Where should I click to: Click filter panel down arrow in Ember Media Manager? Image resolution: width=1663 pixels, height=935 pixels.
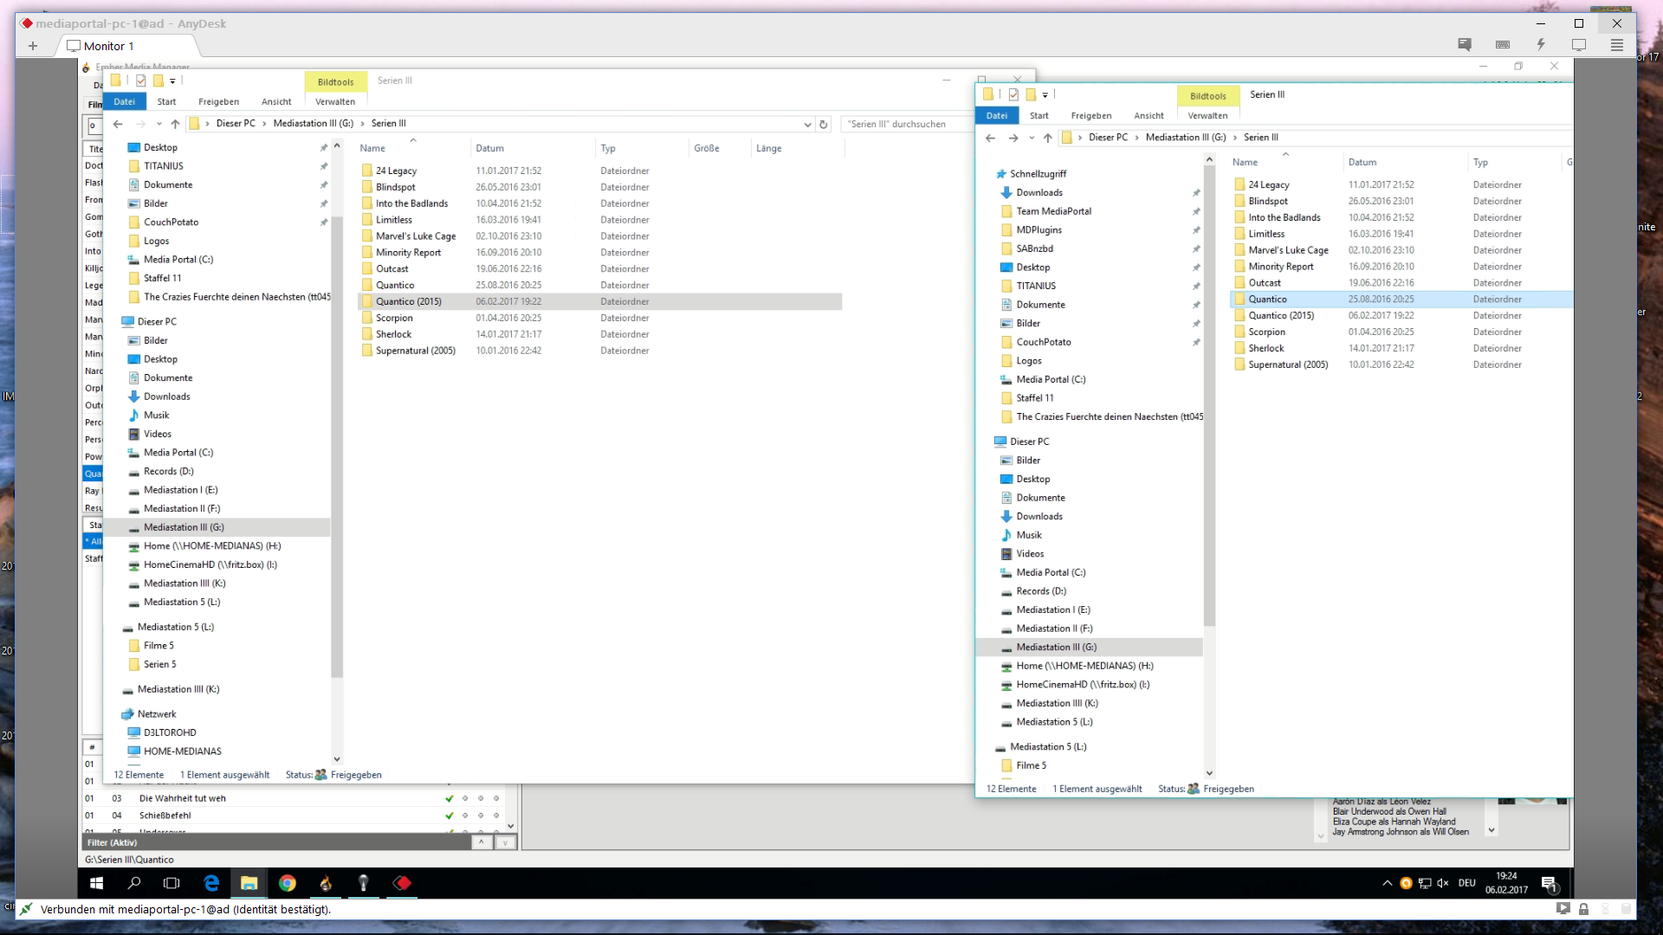505,842
